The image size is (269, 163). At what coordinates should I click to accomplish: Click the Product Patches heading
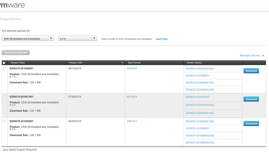point(10,19)
